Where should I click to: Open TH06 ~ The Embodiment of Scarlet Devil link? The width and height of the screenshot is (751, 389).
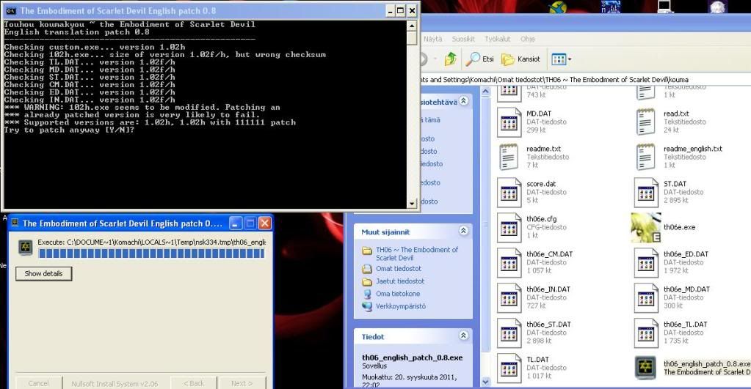click(417, 253)
